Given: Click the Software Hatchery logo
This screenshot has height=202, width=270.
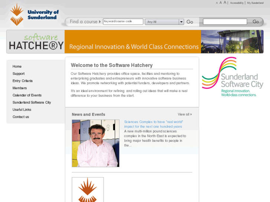Looking at the screenshot, I should [x=36, y=42].
